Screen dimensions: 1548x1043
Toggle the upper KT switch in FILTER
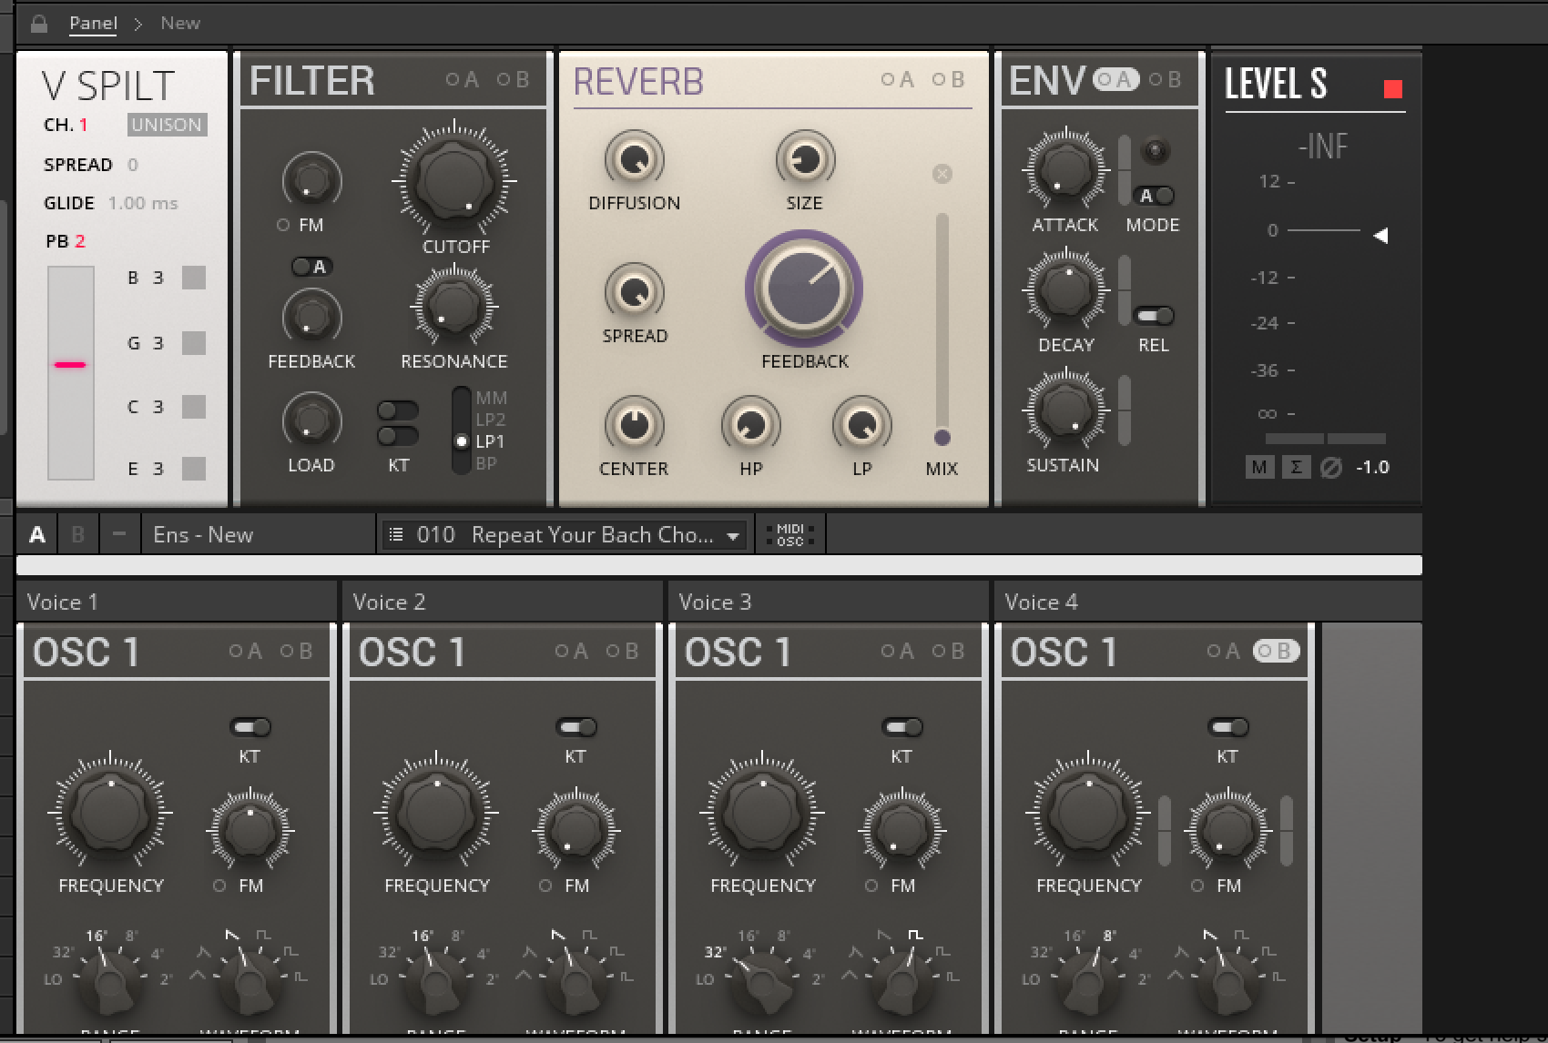(x=398, y=410)
